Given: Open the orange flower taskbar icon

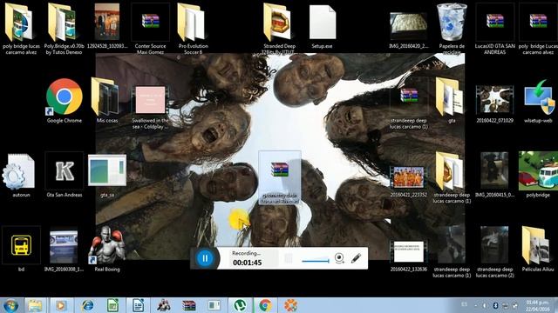Looking at the screenshot, I should coord(290,305).
